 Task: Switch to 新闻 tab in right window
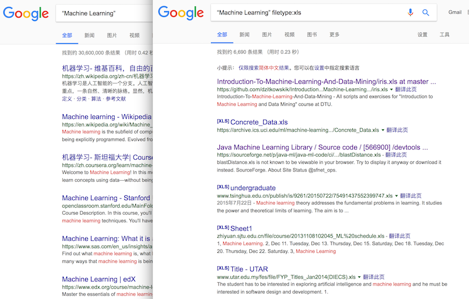point(244,35)
